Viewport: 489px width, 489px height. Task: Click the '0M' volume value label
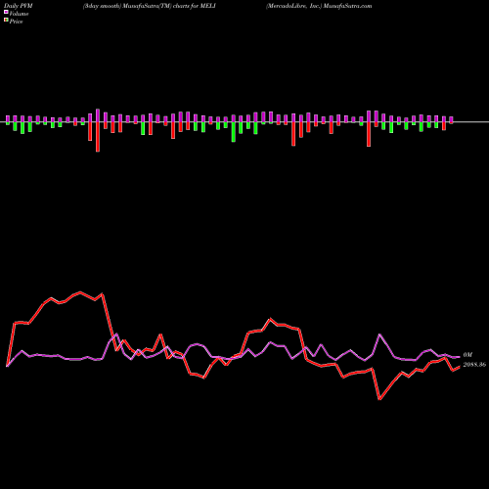point(467,355)
